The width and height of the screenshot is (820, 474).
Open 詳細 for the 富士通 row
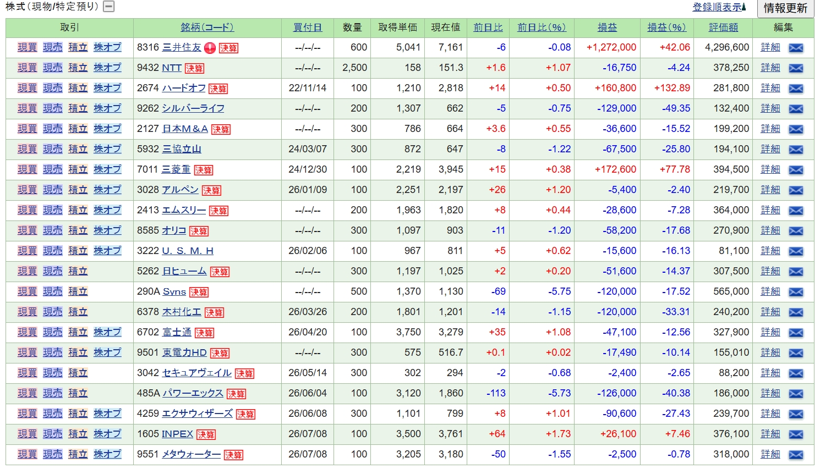[770, 332]
